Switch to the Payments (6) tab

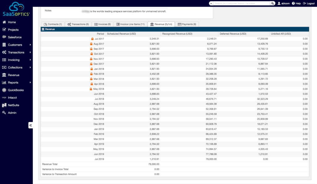[187, 24]
